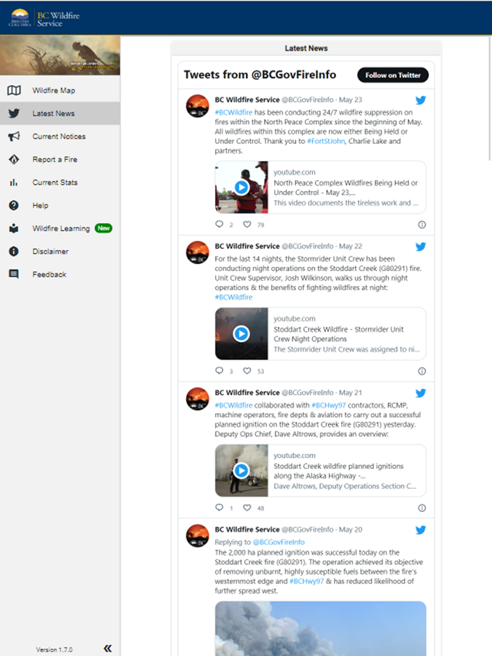Click the sidebar wildfire banner image
The image size is (492, 656).
pos(60,55)
